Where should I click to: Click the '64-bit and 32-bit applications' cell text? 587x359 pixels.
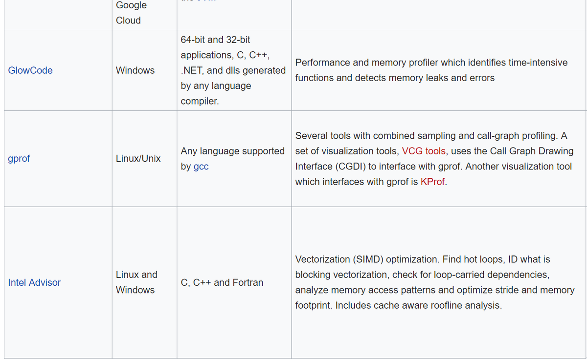[x=233, y=70]
